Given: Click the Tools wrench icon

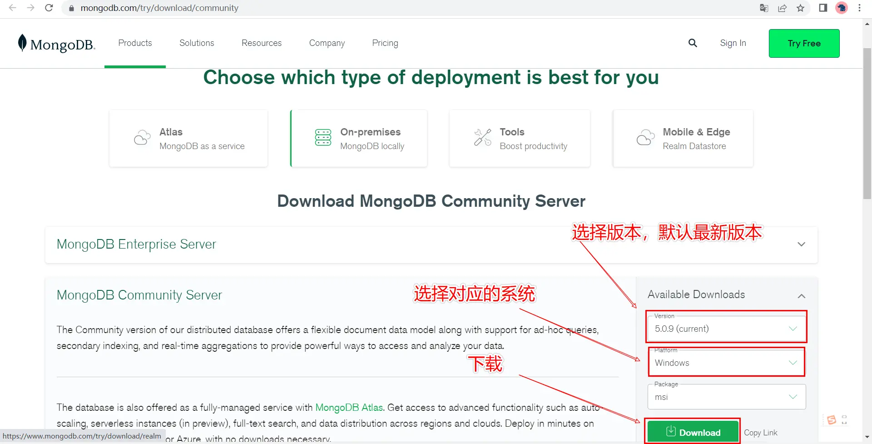Looking at the screenshot, I should 483,137.
